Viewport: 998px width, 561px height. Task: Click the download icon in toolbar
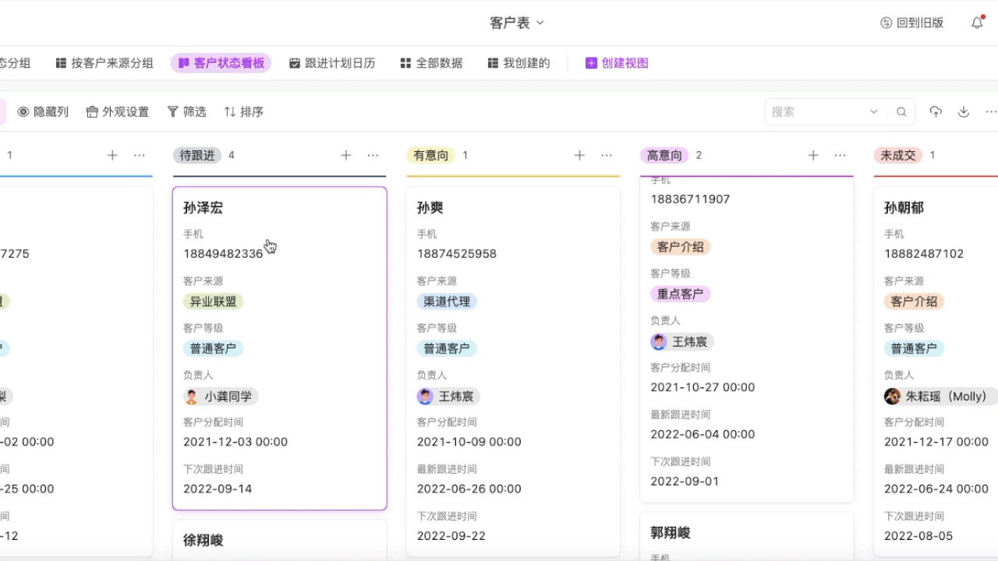(964, 112)
